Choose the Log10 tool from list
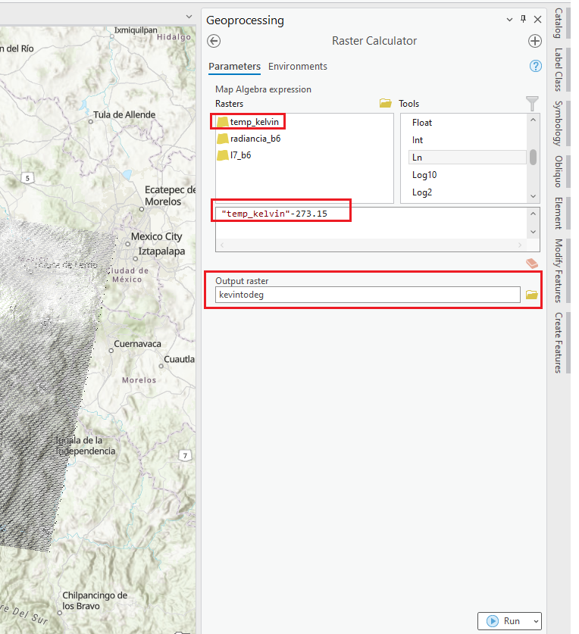This screenshot has width=579, height=634. pos(424,175)
